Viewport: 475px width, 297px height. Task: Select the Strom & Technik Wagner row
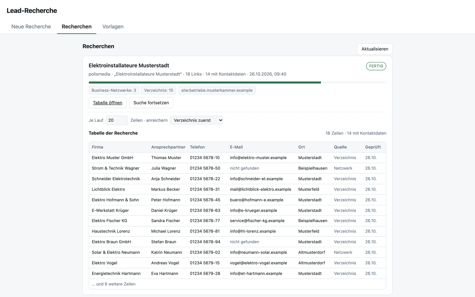click(237, 168)
